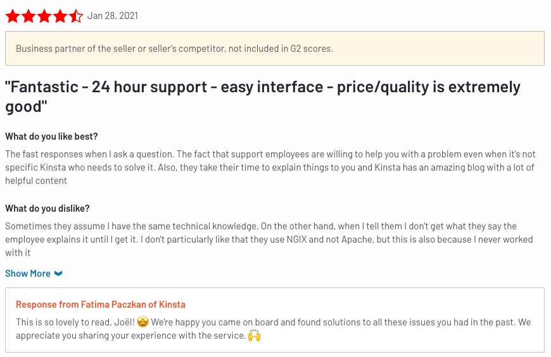Click the Show More link text

click(x=28, y=274)
